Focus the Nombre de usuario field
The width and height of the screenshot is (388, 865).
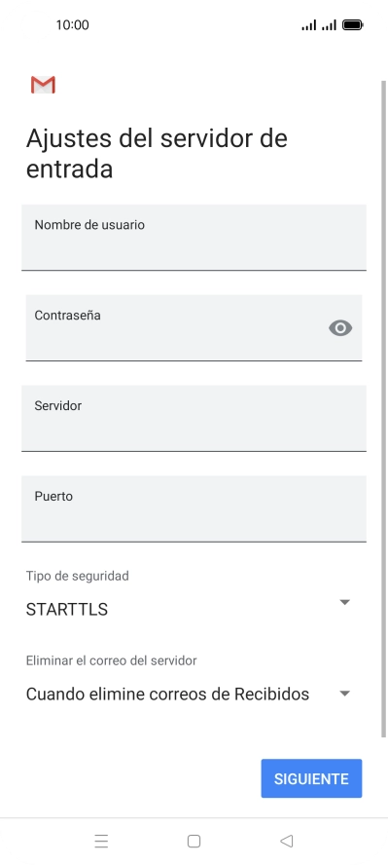point(194,238)
